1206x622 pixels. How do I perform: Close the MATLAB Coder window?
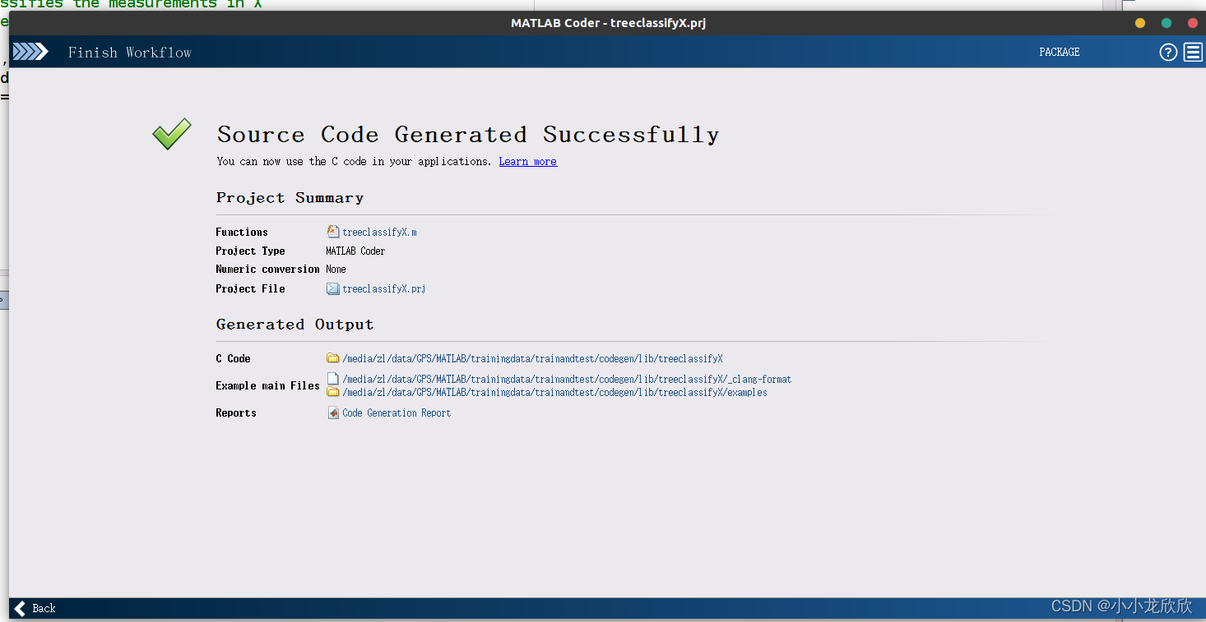[1193, 23]
